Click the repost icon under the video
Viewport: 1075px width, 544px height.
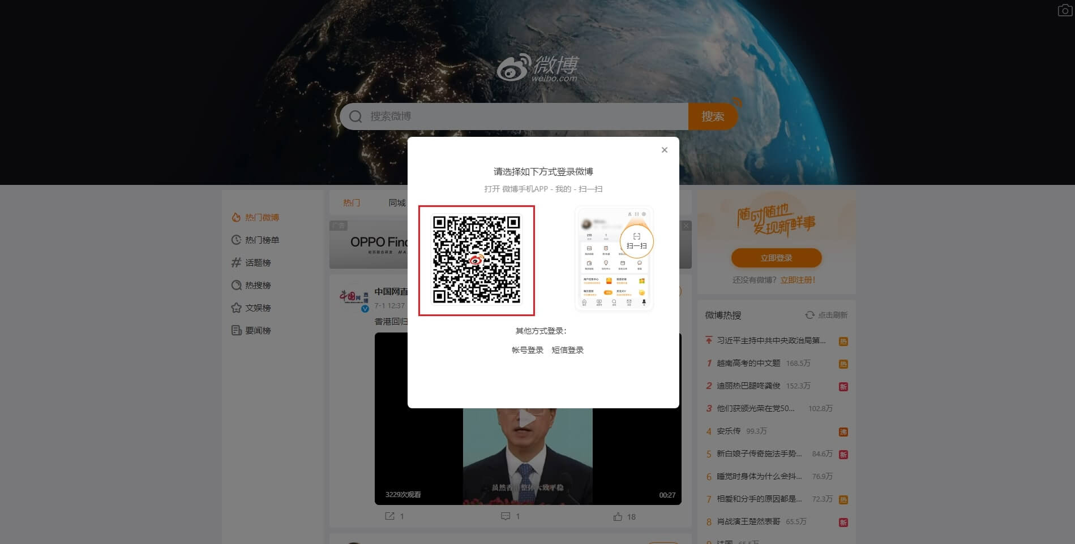point(389,516)
